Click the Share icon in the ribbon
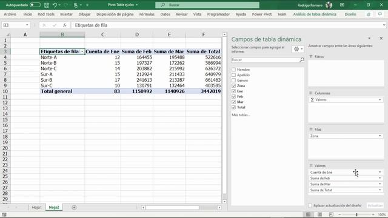The width and height of the screenshot is (388, 218). [369, 15]
